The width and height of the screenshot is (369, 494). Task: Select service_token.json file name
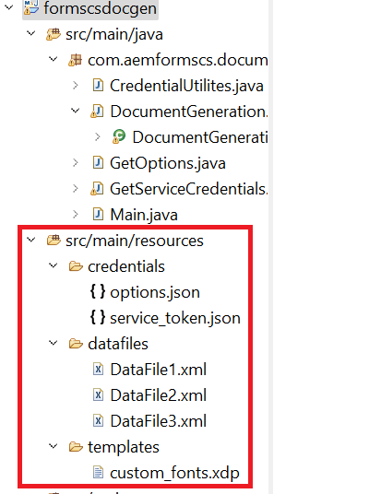pos(175,318)
